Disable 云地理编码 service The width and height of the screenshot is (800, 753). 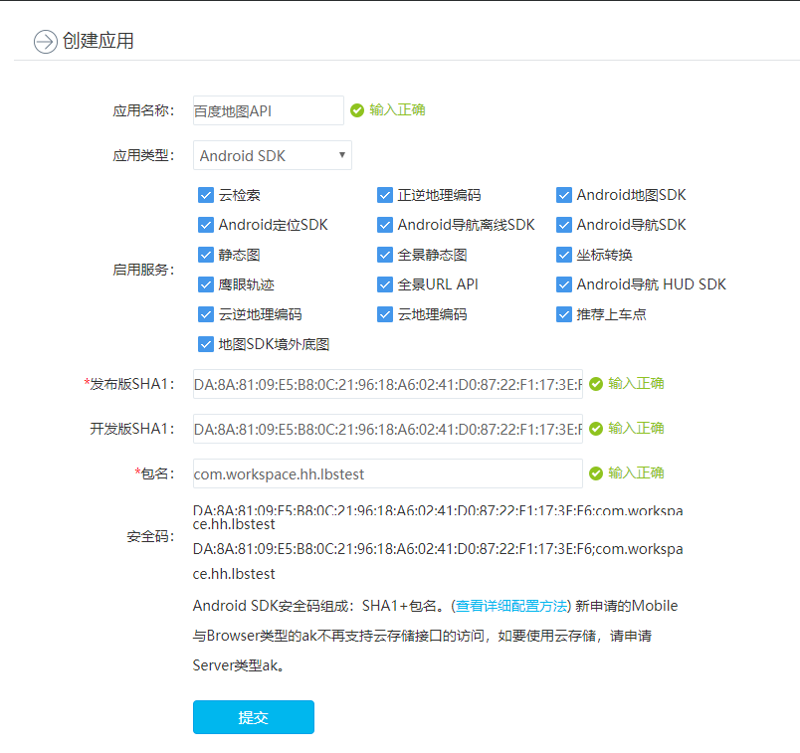click(385, 314)
